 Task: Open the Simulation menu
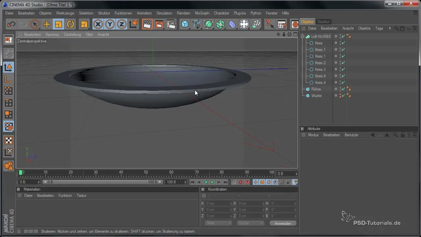coord(164,13)
